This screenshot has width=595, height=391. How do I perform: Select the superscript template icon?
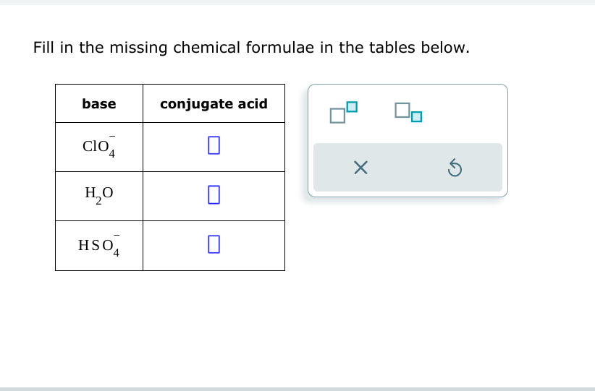coord(343,112)
